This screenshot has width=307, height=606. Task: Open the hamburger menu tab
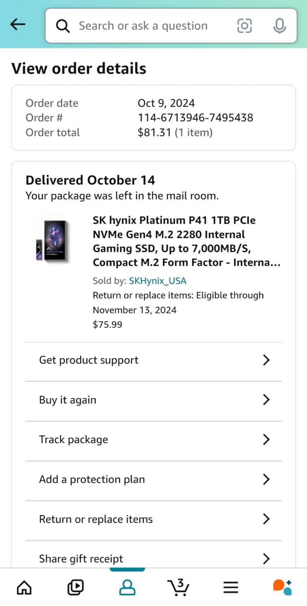coord(231,587)
